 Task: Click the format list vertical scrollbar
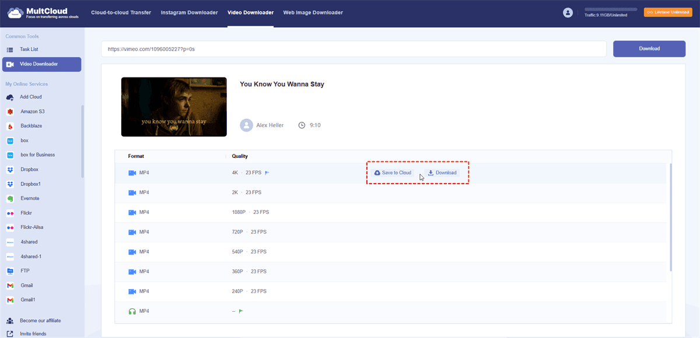coord(670,217)
